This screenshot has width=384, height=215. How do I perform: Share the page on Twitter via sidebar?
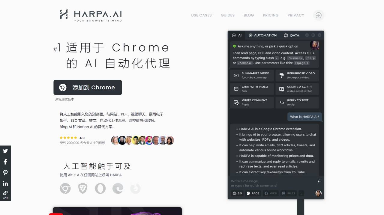(5, 151)
